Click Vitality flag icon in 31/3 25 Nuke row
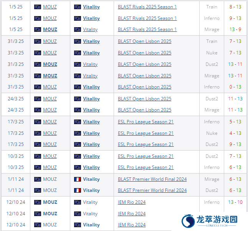This screenshot has width=248, height=231. (78, 53)
